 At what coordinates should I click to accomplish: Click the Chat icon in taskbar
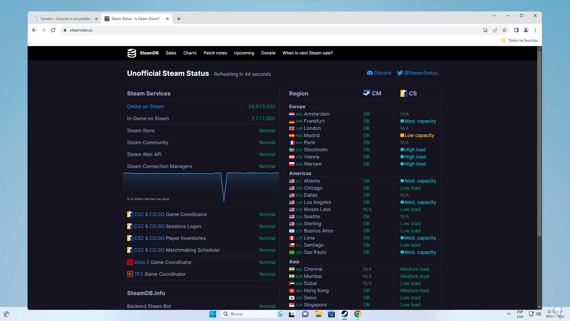click(x=305, y=314)
